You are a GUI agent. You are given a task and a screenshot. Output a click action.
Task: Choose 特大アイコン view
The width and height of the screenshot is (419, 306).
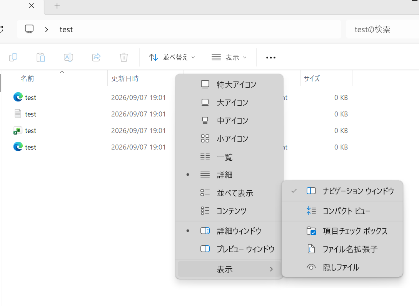pyautogui.click(x=229, y=85)
